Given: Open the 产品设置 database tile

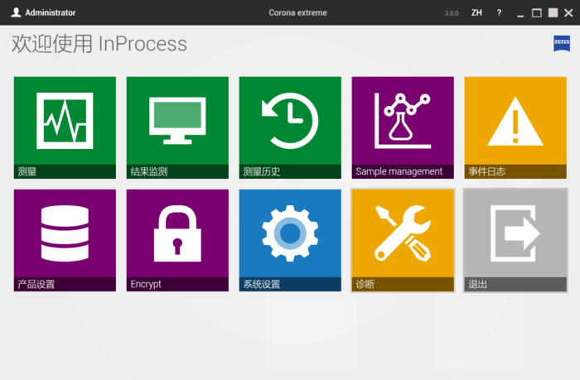Looking at the screenshot, I should pyautogui.click(x=65, y=240).
